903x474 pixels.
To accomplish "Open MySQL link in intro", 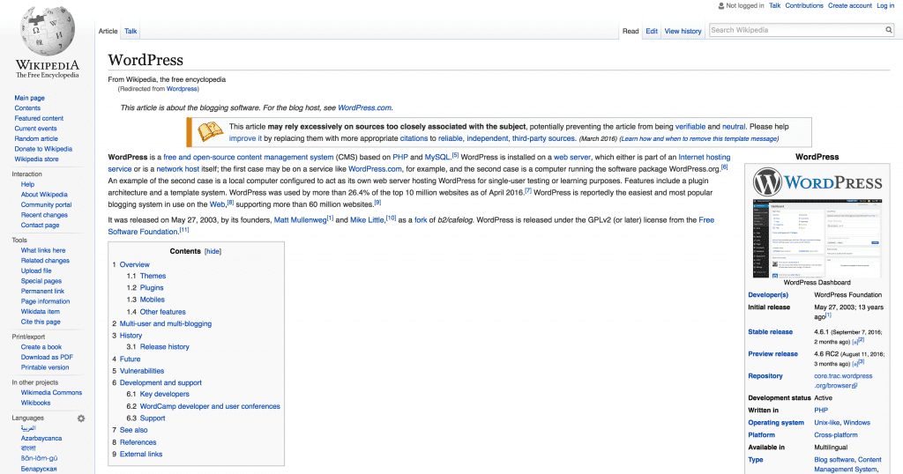I will [437, 157].
